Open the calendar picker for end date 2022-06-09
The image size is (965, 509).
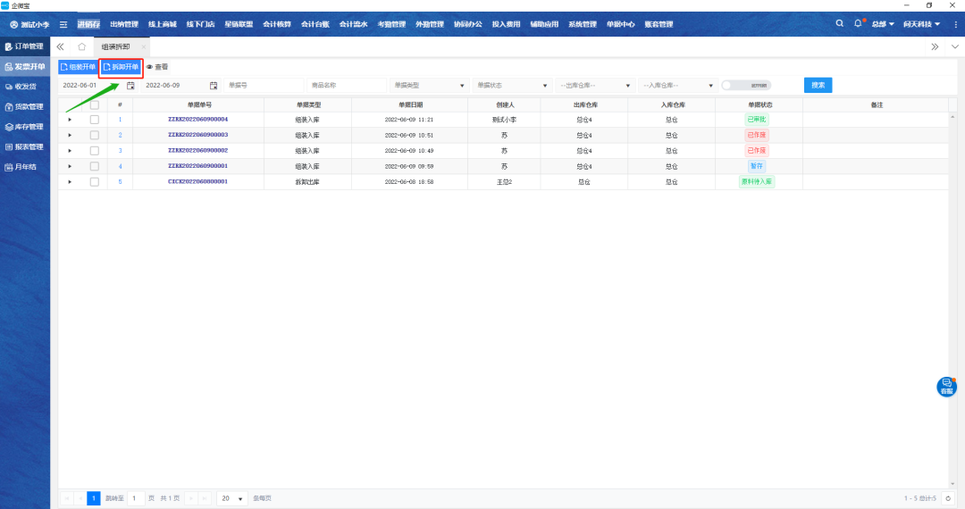tap(214, 86)
